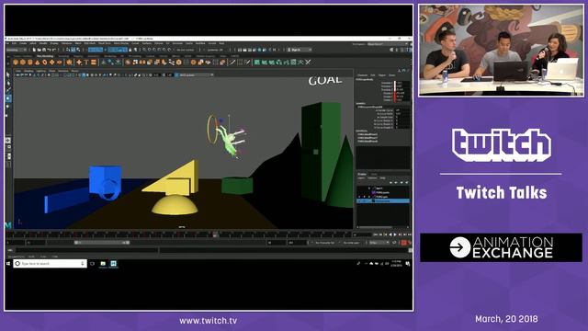Toggle the red Auto Keyframe button
Viewport: 588px width, 331px height.
(x=404, y=243)
